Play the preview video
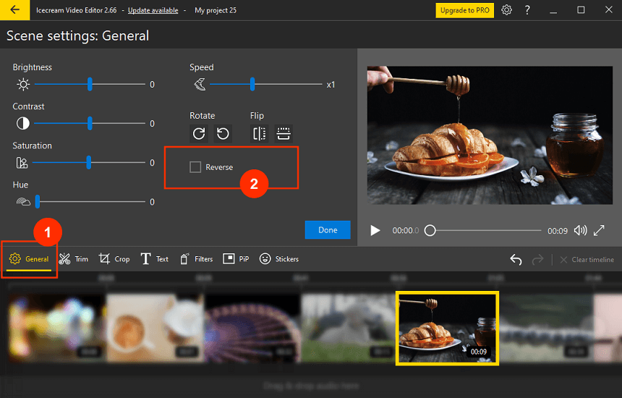 [375, 231]
